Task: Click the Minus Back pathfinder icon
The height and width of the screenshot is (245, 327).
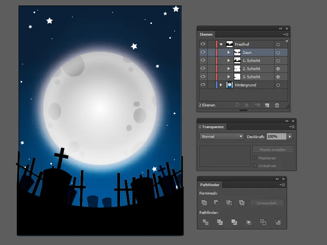Action: coord(278,222)
